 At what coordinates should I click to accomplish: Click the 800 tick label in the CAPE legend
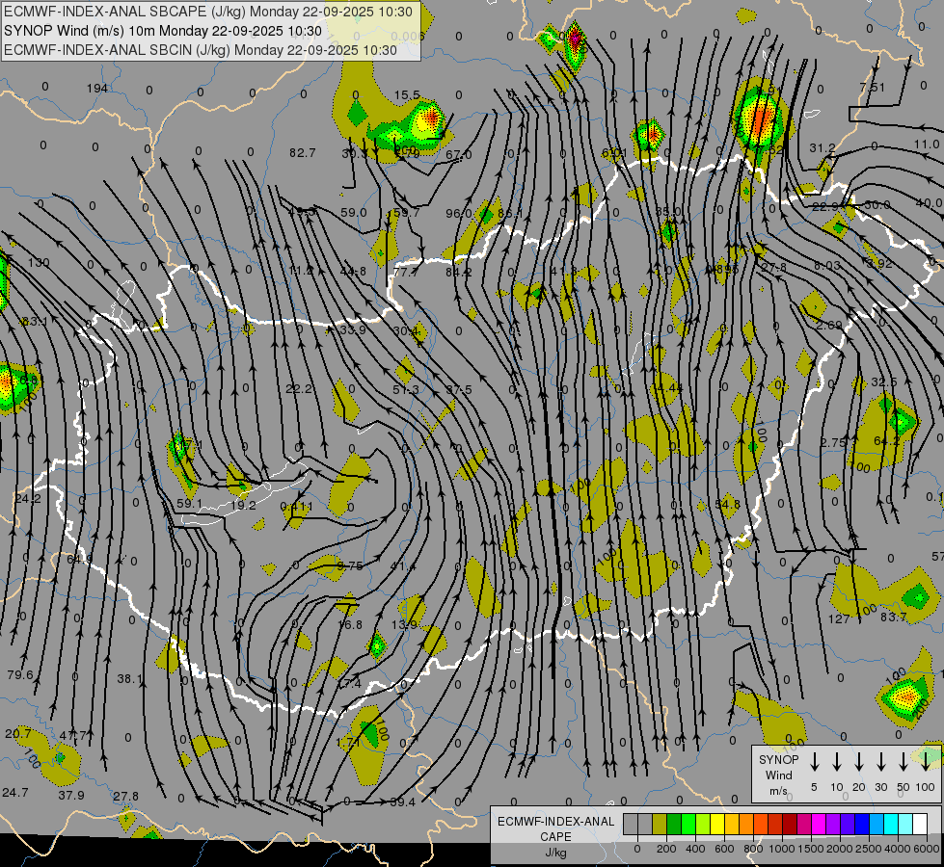(753, 849)
